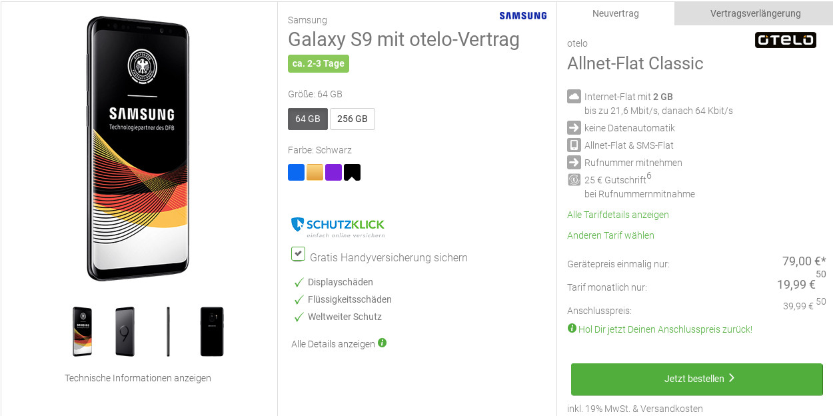Open the Neuvertrag tab
The height and width of the screenshot is (416, 833).
[x=616, y=13]
